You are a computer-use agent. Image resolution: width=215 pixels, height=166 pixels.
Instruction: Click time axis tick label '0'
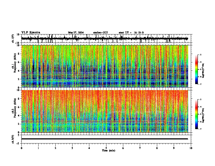21,148
